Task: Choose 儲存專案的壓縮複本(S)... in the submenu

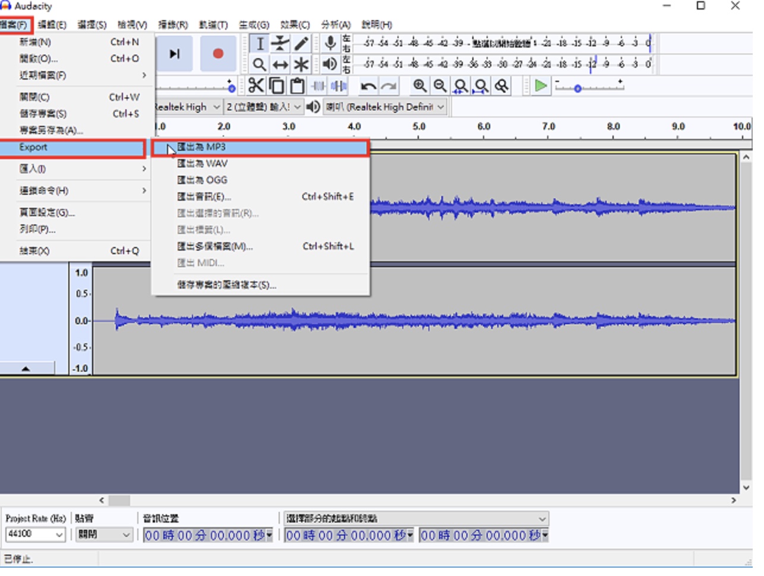Action: click(261, 285)
